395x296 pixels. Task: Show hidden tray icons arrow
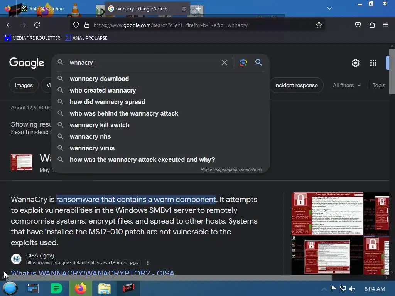pos(324,289)
